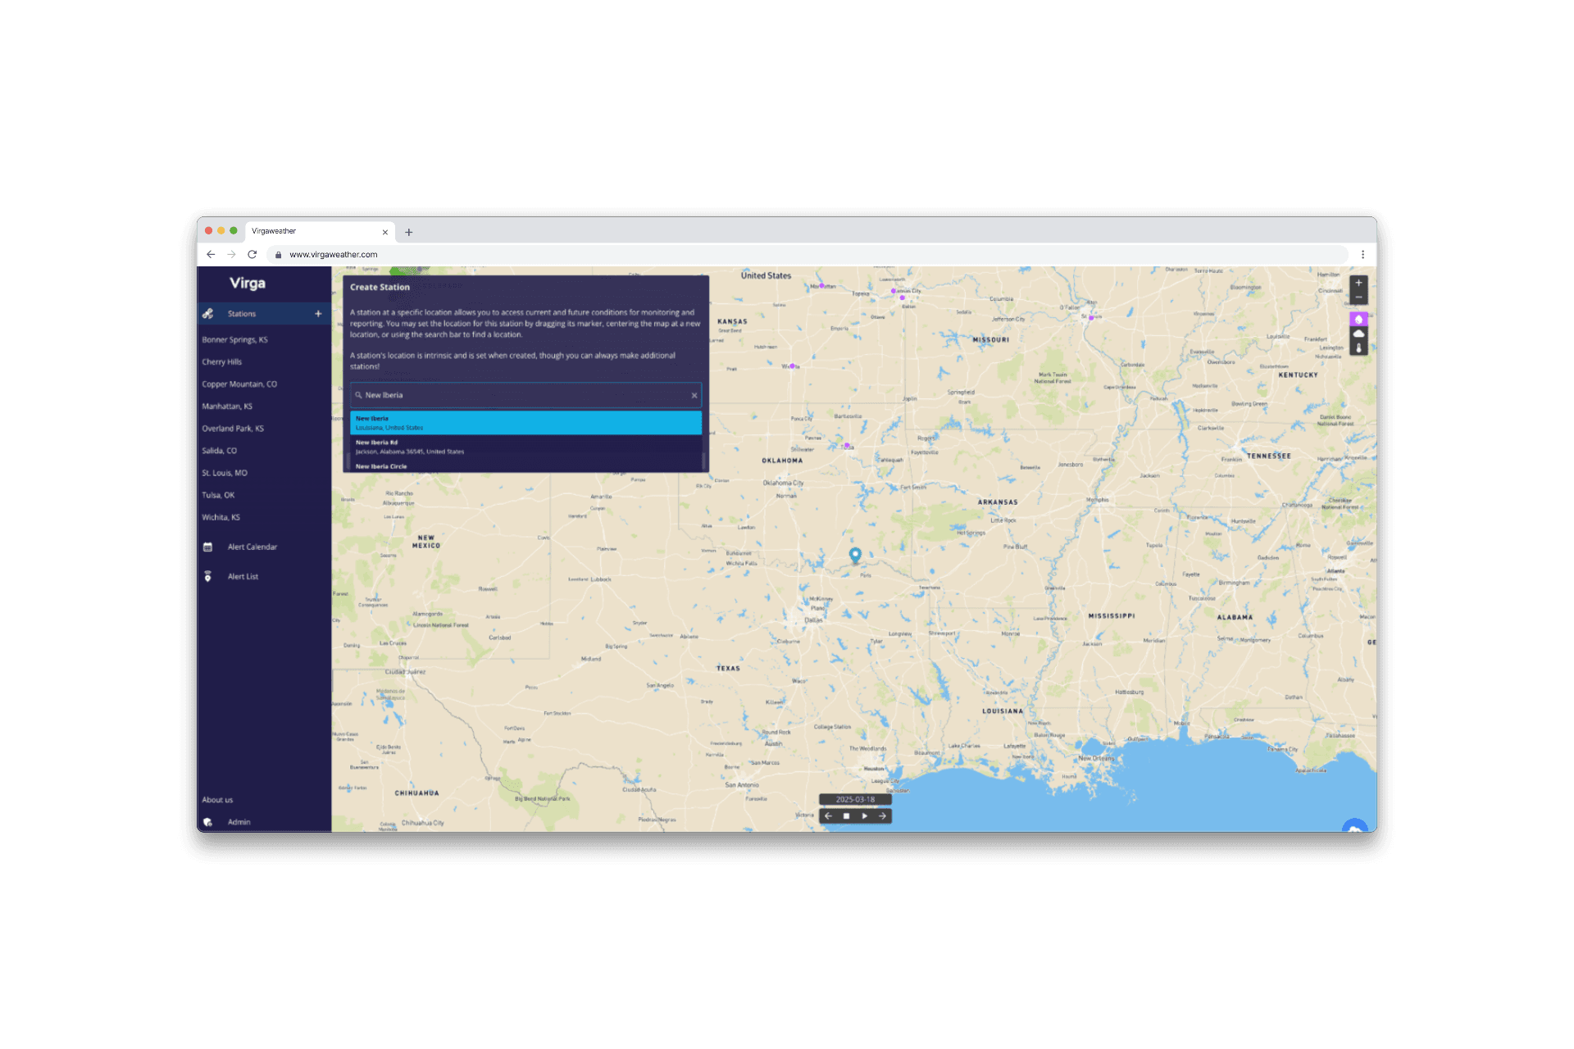The width and height of the screenshot is (1574, 1049).
Task: Open the Admin page
Action: (x=239, y=822)
